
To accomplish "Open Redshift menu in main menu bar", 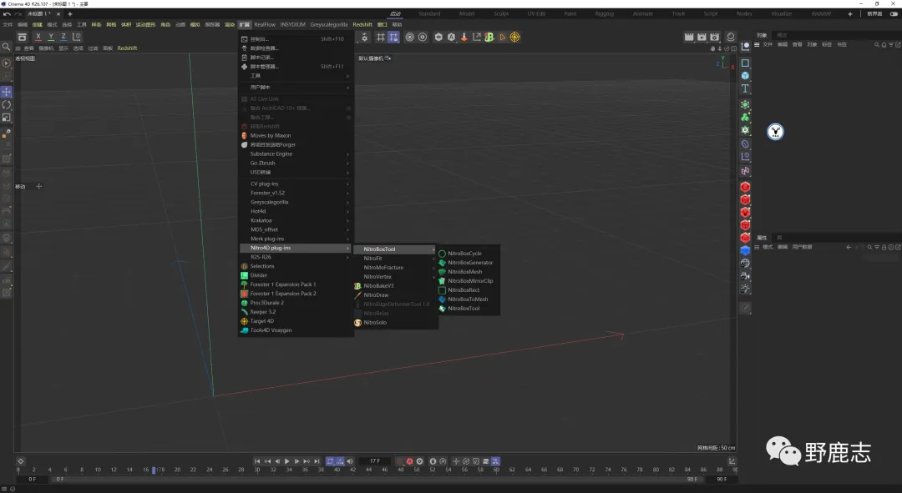I will [362, 25].
